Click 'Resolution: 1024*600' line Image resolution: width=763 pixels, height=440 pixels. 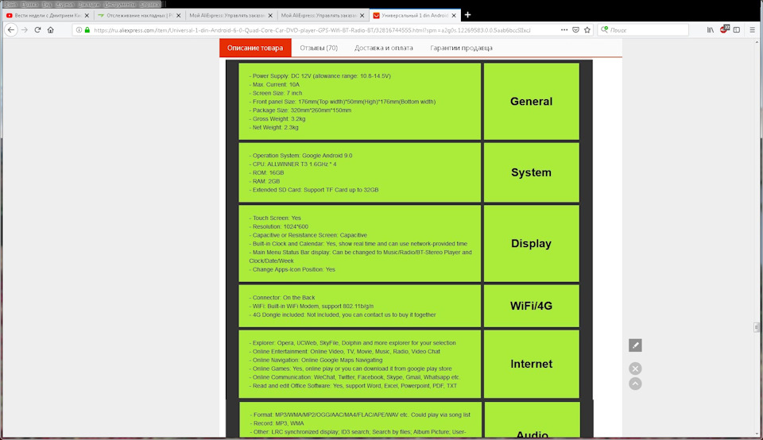[x=279, y=226]
